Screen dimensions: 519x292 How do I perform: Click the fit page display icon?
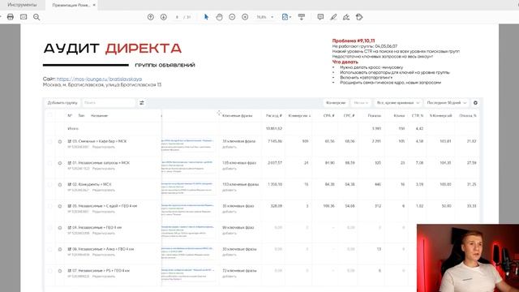pos(285,17)
